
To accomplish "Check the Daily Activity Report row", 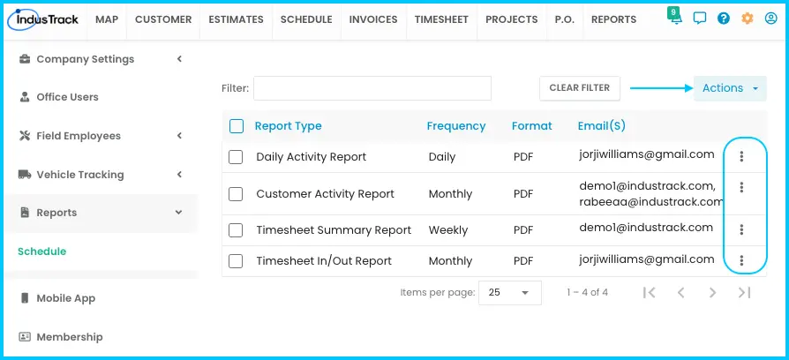I will click(x=236, y=157).
